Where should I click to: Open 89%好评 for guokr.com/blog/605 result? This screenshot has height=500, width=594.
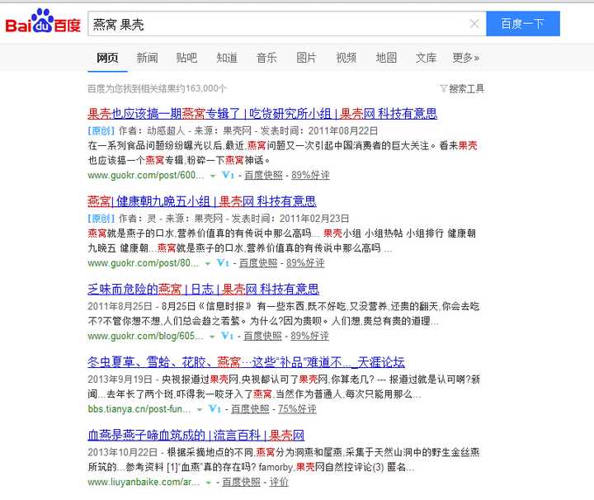tap(309, 337)
